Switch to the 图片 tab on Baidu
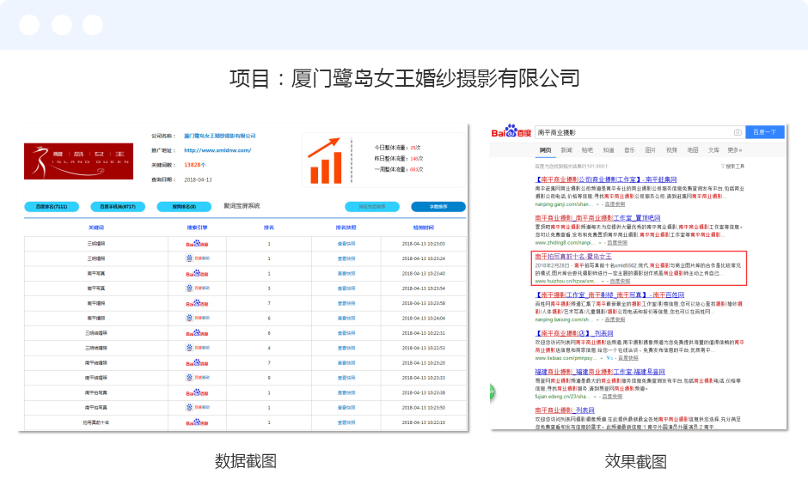The height and width of the screenshot is (498, 808). [651, 149]
